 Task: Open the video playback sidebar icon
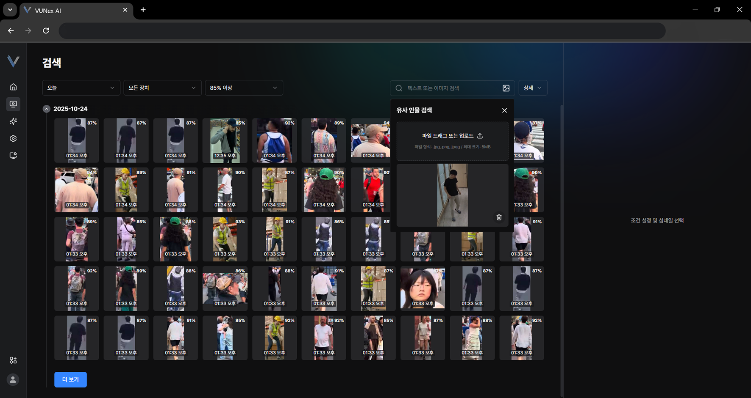click(x=13, y=104)
